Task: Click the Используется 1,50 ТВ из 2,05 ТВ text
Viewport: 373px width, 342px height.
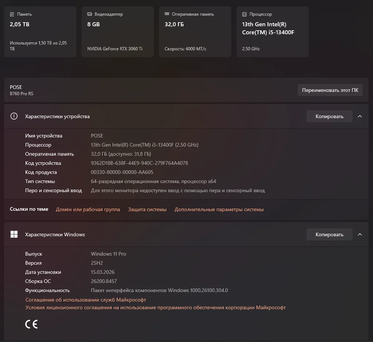Action: click(38, 46)
